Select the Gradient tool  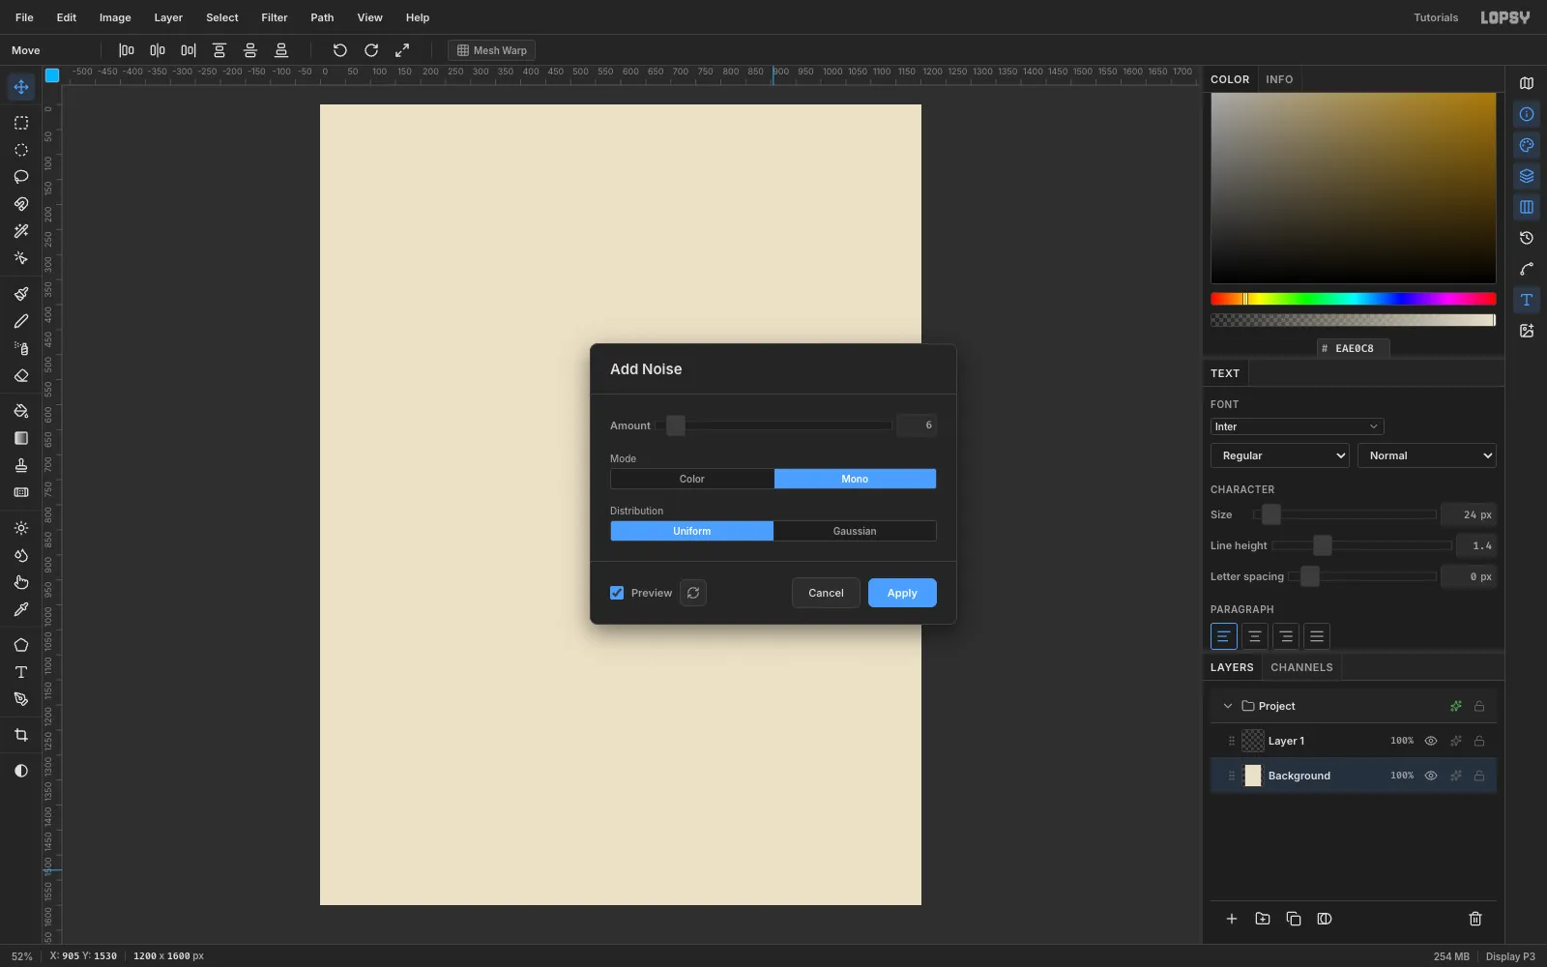tap(20, 438)
